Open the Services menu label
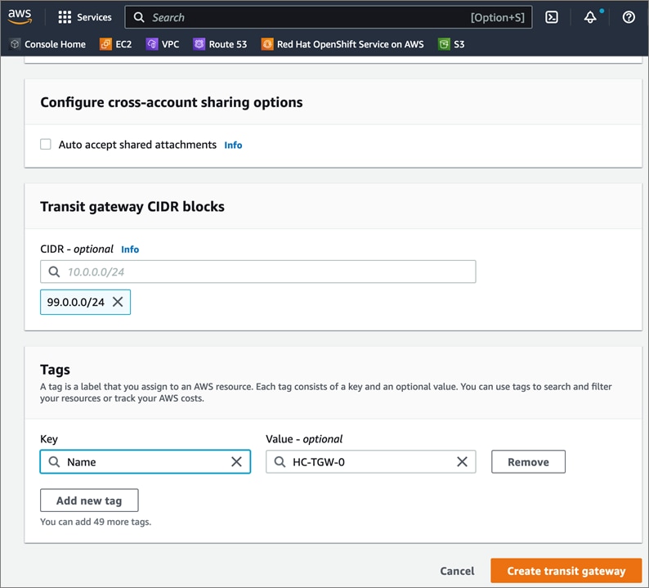Screen dimensions: 649x588 tap(94, 17)
